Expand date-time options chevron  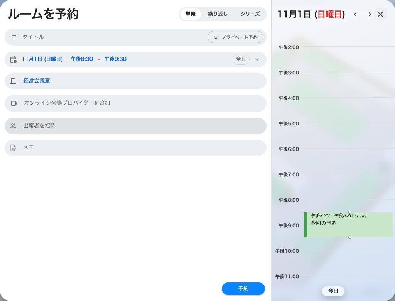(257, 59)
